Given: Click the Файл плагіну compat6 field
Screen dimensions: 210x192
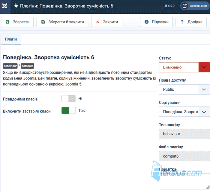Looking at the screenshot, I should [184, 156].
